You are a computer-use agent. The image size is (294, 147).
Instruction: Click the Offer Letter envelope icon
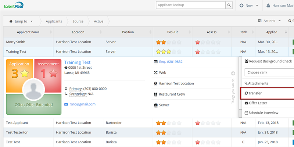[x=247, y=103]
